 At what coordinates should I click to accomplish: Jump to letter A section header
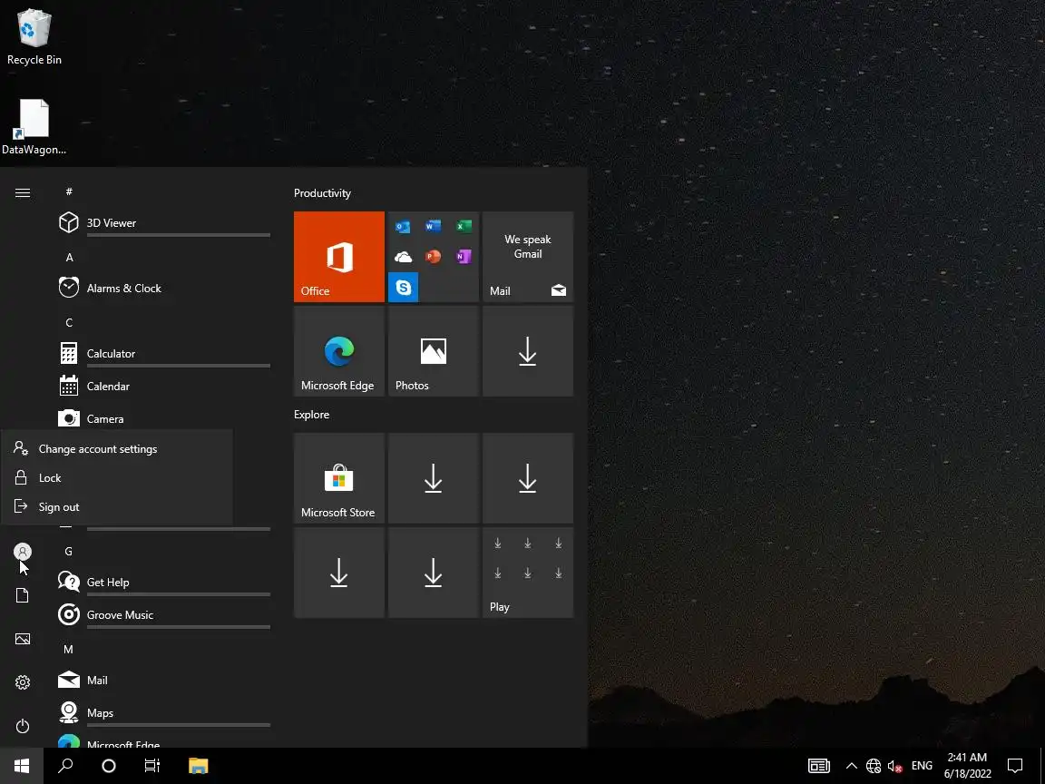tap(69, 258)
